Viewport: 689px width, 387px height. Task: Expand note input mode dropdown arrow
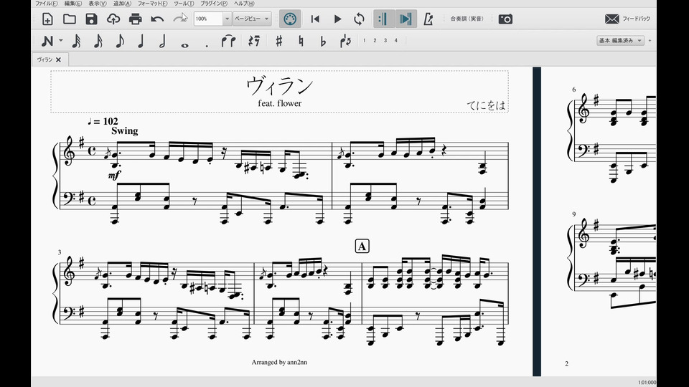(x=60, y=41)
